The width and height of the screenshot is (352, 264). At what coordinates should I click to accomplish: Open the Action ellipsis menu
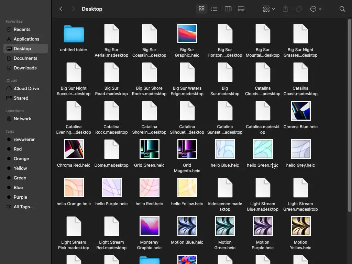(316, 9)
